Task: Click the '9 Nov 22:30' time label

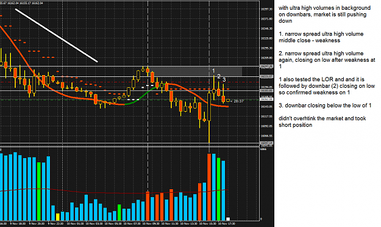Action: [56, 223]
